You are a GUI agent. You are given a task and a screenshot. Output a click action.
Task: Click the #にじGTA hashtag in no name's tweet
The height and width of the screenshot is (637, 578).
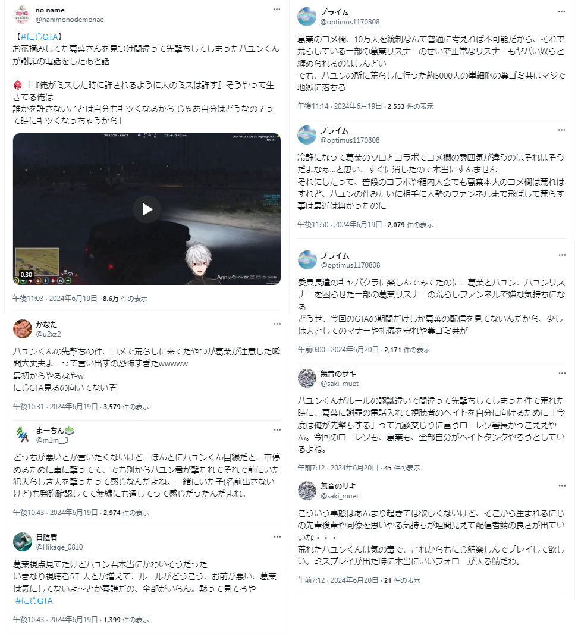(x=39, y=37)
